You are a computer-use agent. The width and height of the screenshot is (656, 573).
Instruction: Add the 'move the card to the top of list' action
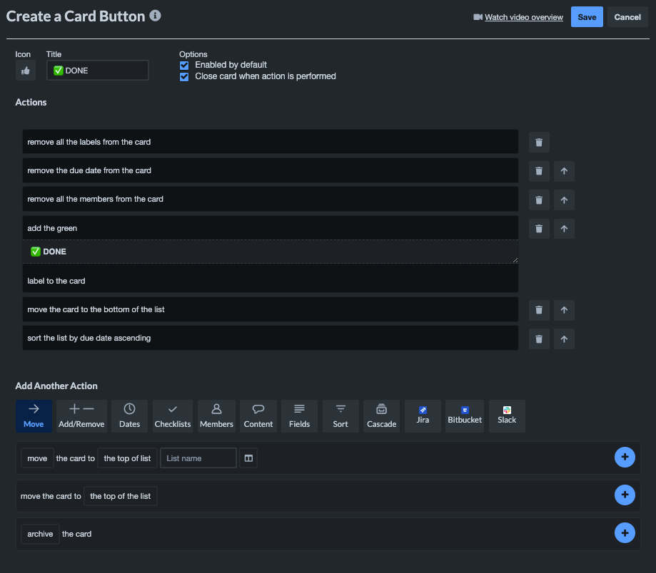625,457
